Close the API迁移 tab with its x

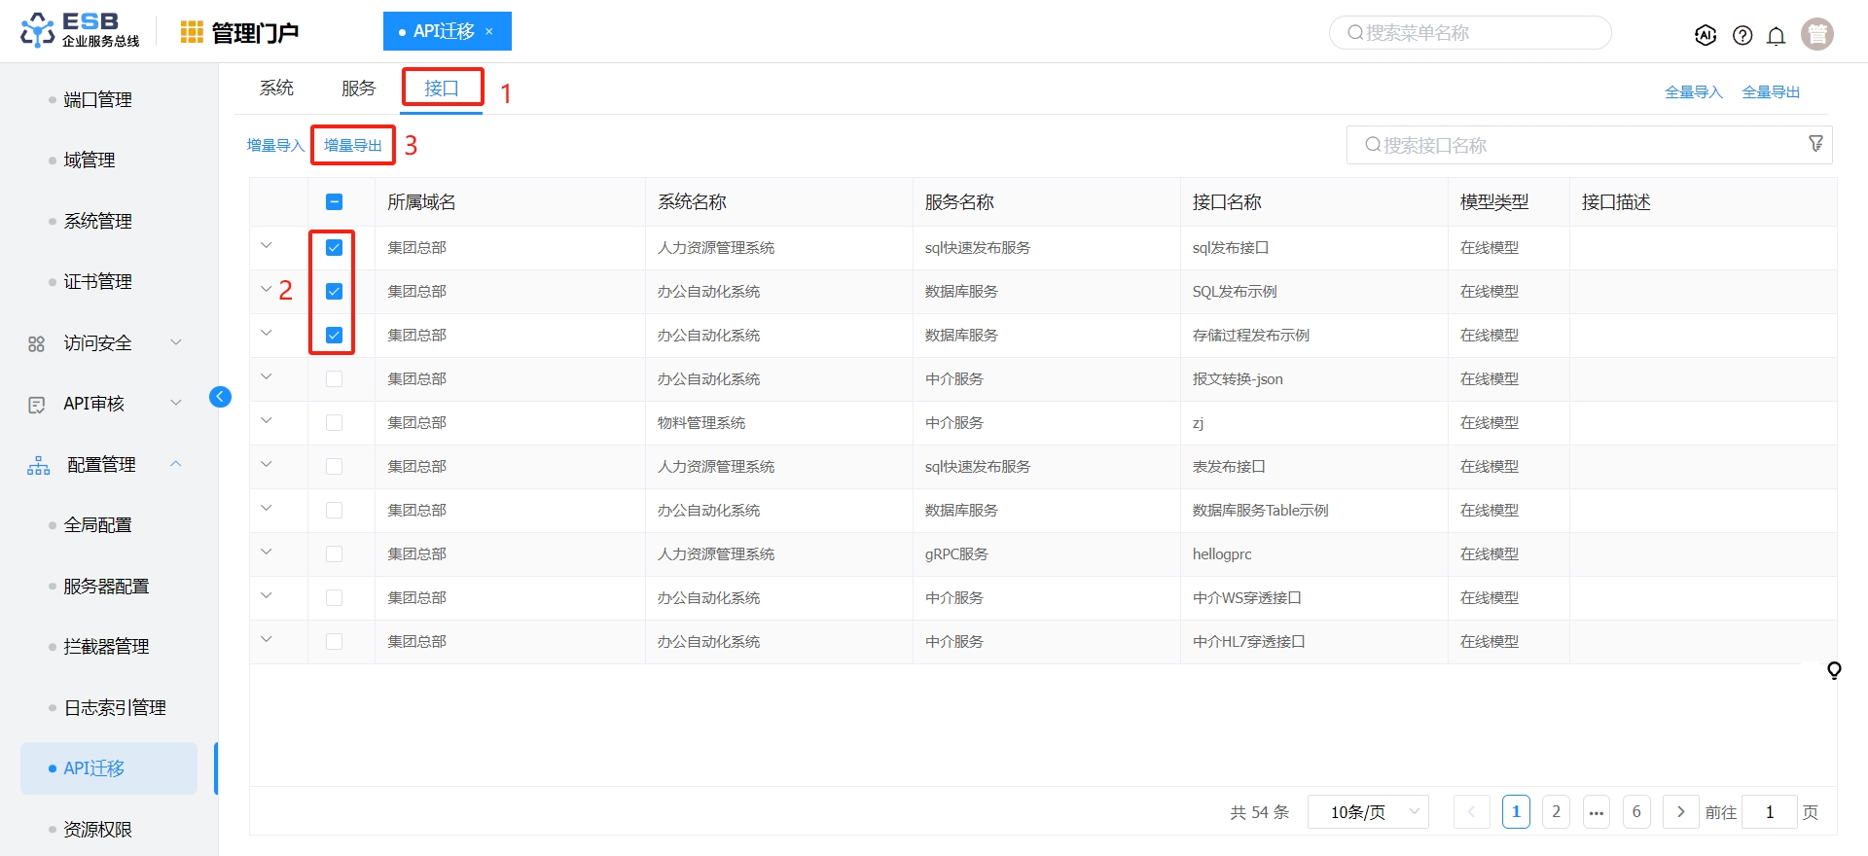click(x=489, y=31)
